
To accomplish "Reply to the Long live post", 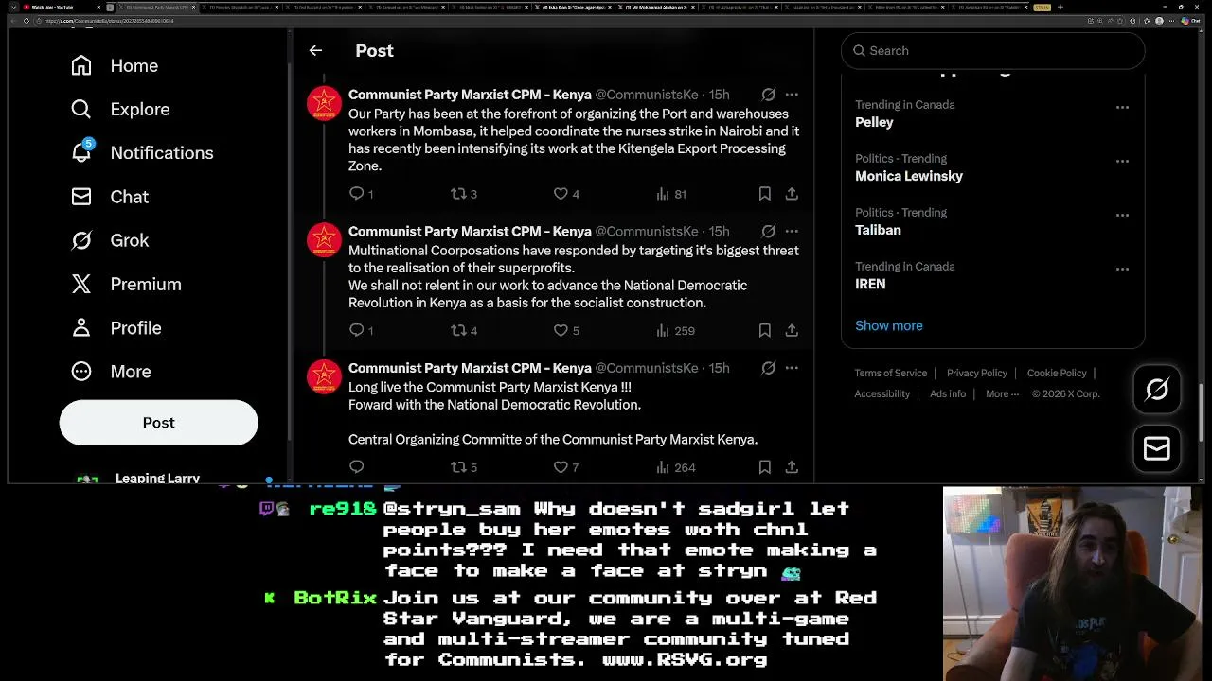I will (x=357, y=466).
